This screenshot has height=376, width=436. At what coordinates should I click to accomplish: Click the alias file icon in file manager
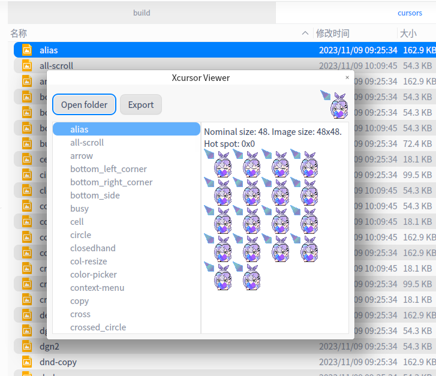coord(27,50)
